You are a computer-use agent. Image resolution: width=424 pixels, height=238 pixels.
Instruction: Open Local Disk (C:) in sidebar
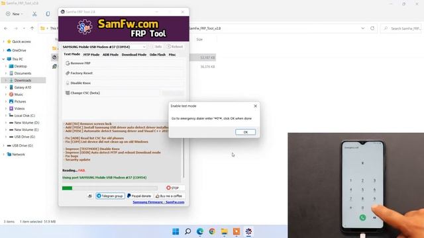tap(25, 116)
